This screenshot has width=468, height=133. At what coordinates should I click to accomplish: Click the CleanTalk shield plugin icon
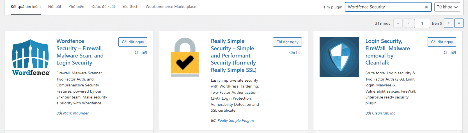339,57
